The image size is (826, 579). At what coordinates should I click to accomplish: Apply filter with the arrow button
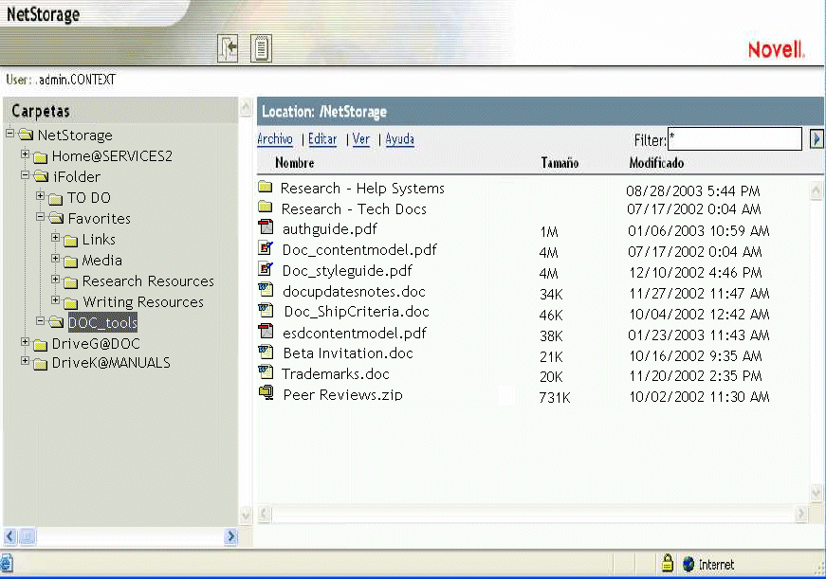pyautogui.click(x=816, y=139)
